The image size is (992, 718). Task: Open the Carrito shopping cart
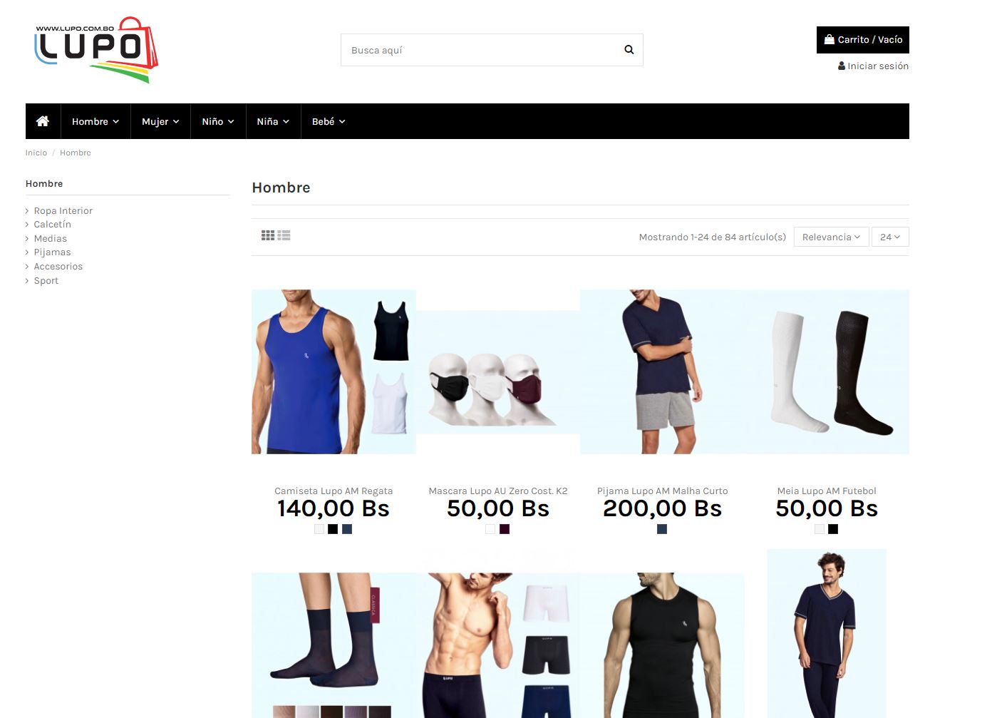pyautogui.click(x=862, y=40)
